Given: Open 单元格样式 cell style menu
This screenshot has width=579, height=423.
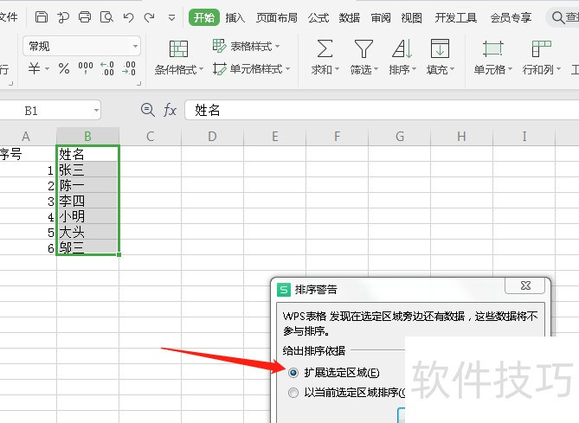Looking at the screenshot, I should 252,68.
